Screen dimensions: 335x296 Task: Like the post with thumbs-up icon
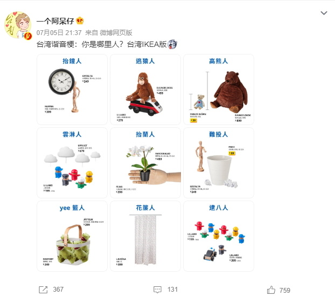coord(271,290)
